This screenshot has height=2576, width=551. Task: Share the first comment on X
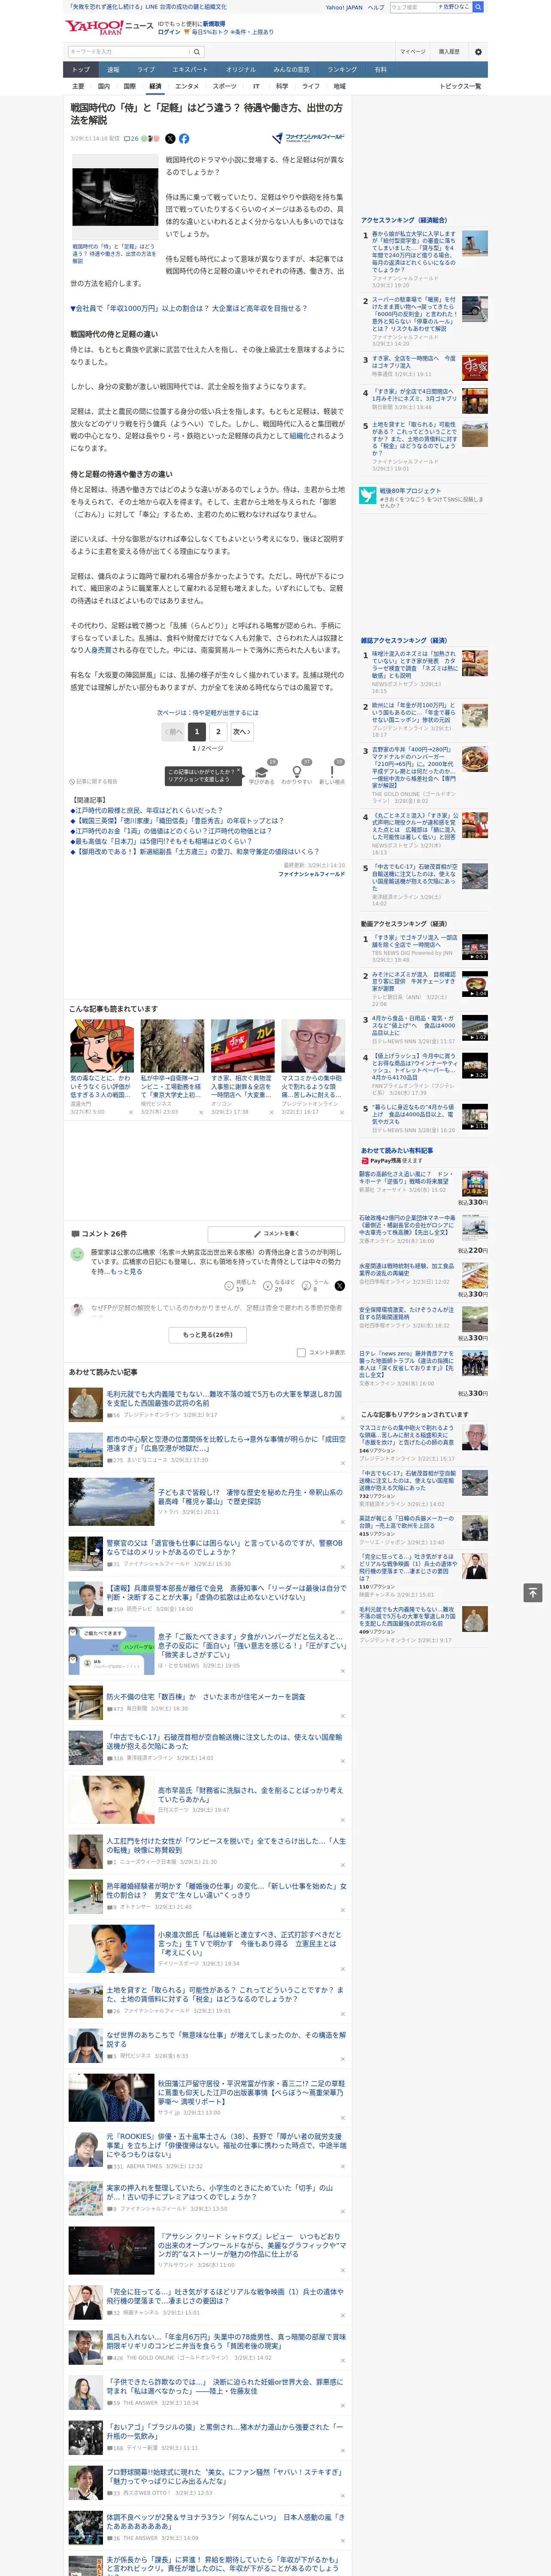pos(340,1286)
